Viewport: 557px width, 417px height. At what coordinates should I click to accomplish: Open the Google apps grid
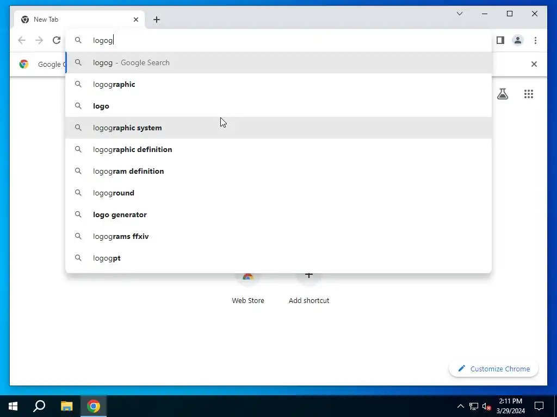pos(529,94)
